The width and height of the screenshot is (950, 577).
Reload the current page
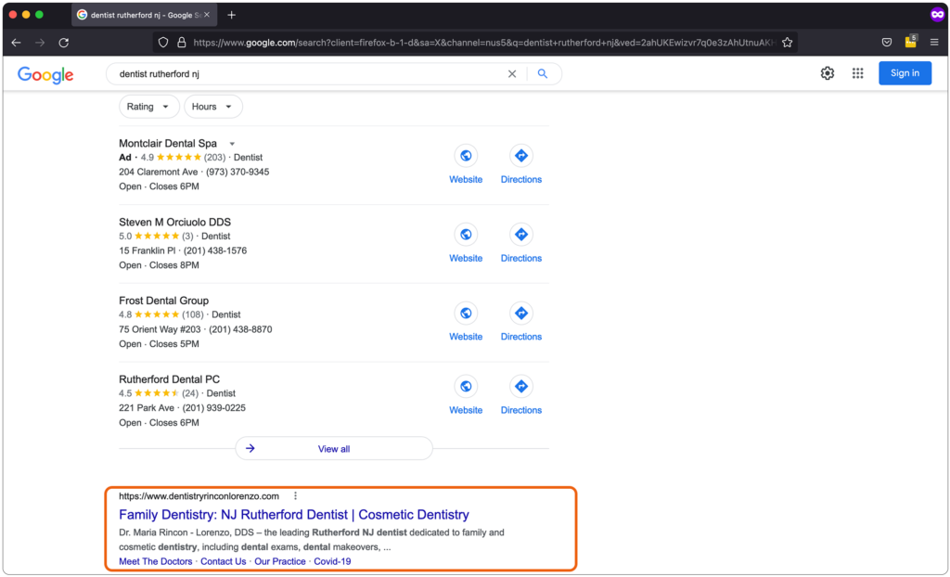click(x=64, y=43)
